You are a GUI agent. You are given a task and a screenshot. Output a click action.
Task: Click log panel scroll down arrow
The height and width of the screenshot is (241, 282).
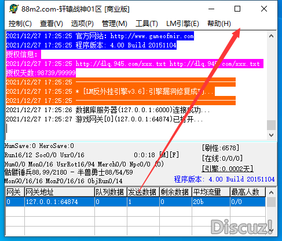(271, 135)
